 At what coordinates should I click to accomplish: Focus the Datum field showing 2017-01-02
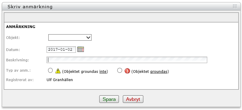coord(61,50)
